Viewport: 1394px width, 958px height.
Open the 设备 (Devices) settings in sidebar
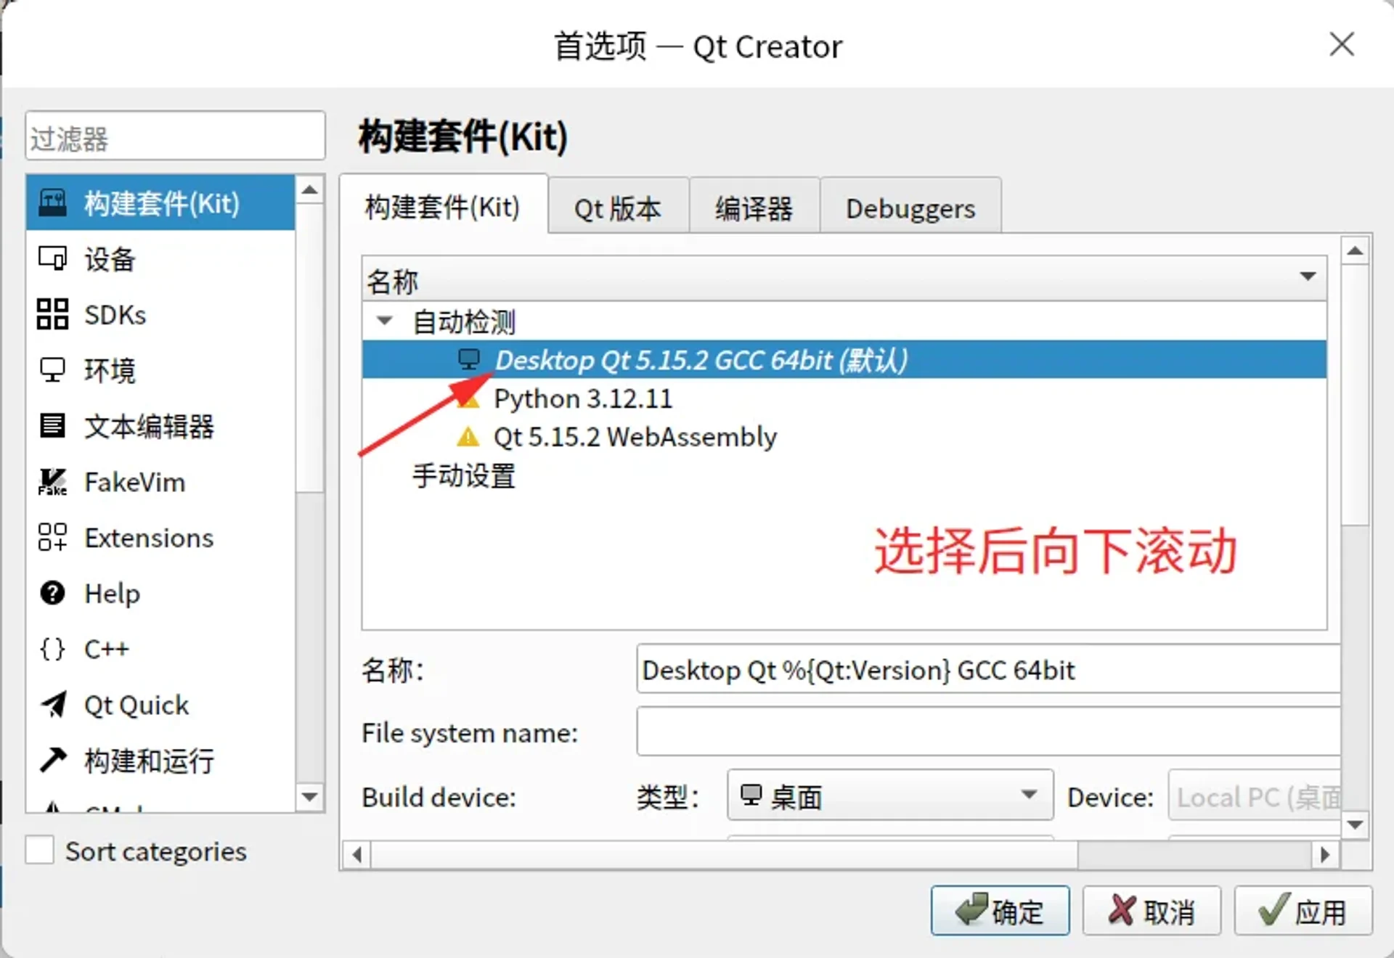pos(109,259)
